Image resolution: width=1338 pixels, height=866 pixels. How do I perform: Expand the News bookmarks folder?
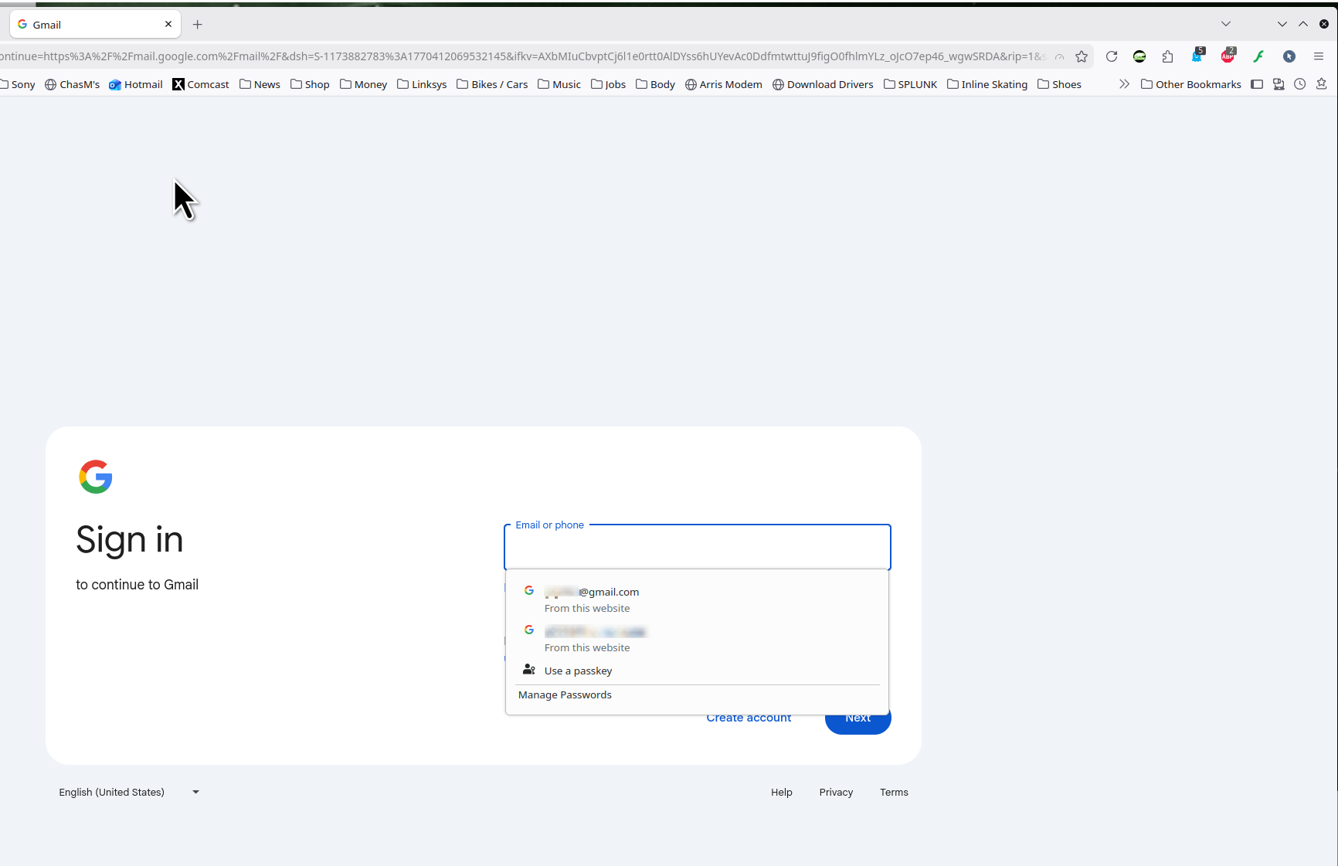(x=260, y=84)
